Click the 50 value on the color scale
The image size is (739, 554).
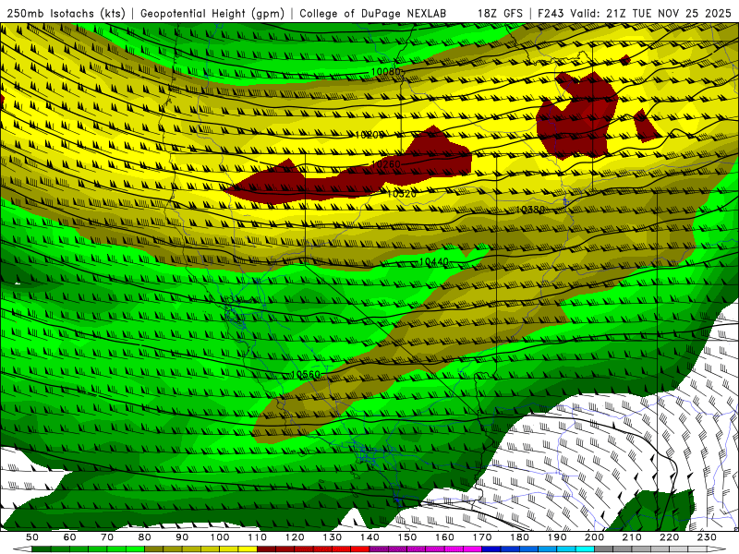coord(32,537)
